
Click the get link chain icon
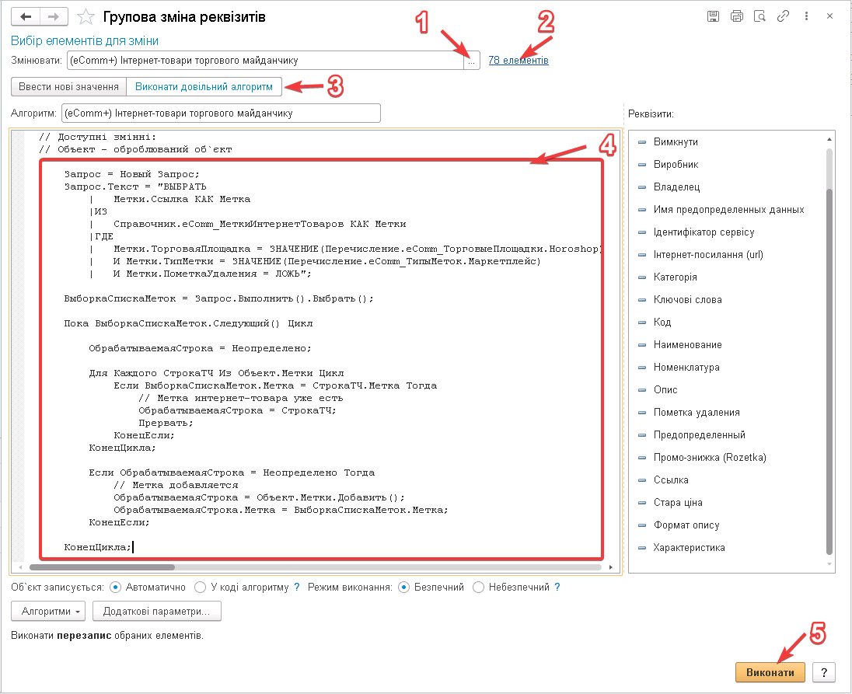point(784,16)
